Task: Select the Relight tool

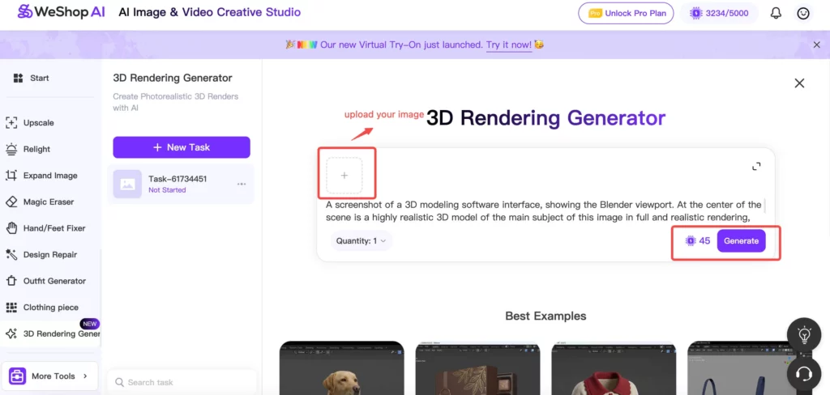Action: click(28, 149)
